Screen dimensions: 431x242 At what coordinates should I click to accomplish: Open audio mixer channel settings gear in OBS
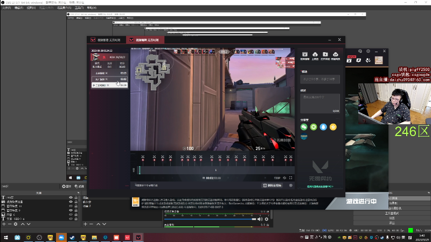click(x=266, y=219)
